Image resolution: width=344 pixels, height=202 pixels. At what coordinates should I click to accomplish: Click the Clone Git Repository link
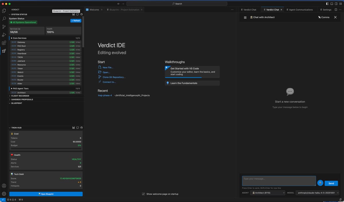click(x=114, y=77)
